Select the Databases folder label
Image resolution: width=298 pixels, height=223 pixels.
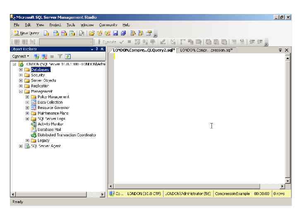(41, 70)
